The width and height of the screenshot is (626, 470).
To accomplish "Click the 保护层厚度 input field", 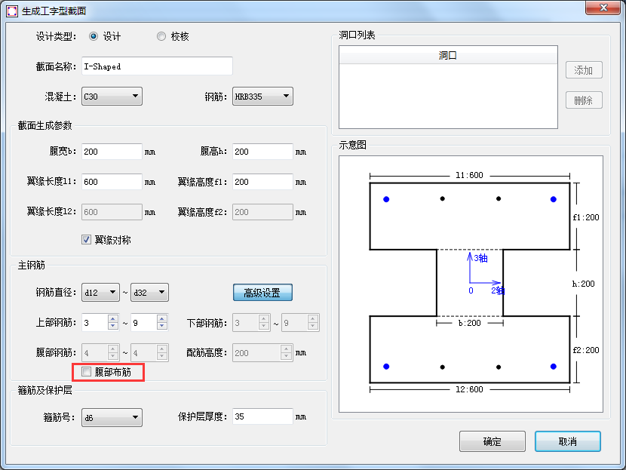I will 262,416.
